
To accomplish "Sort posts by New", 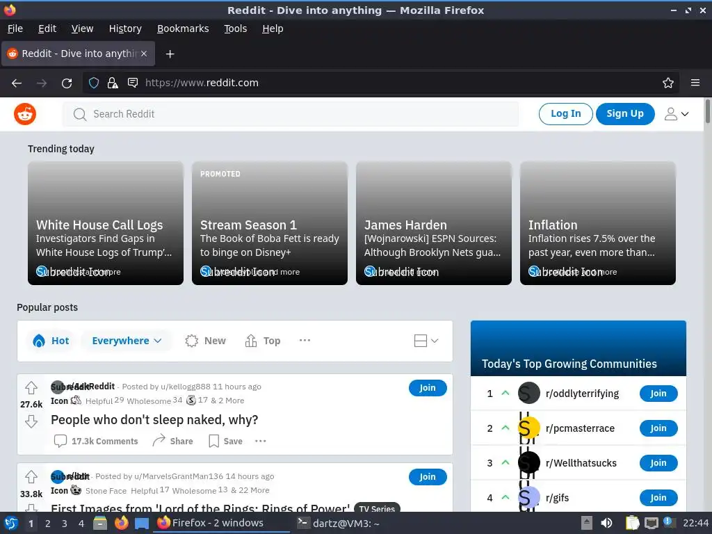I will [205, 341].
